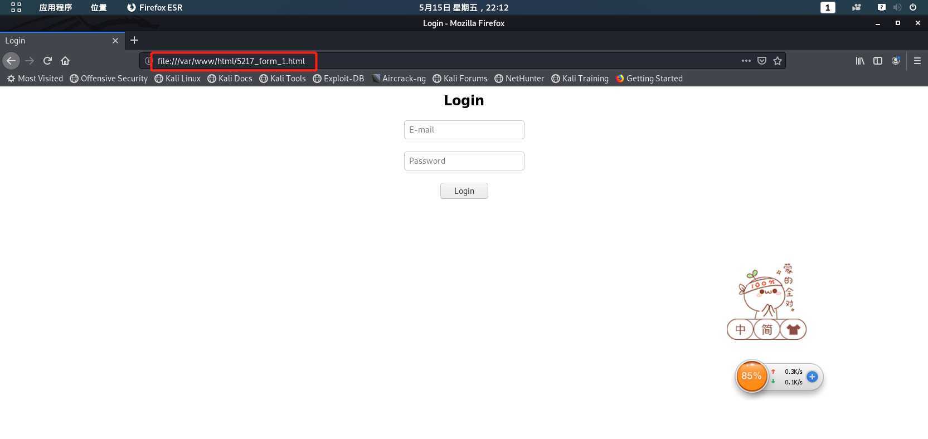Screen dimensions: 928x439
Task: Close the Login tab
Action: [115, 41]
